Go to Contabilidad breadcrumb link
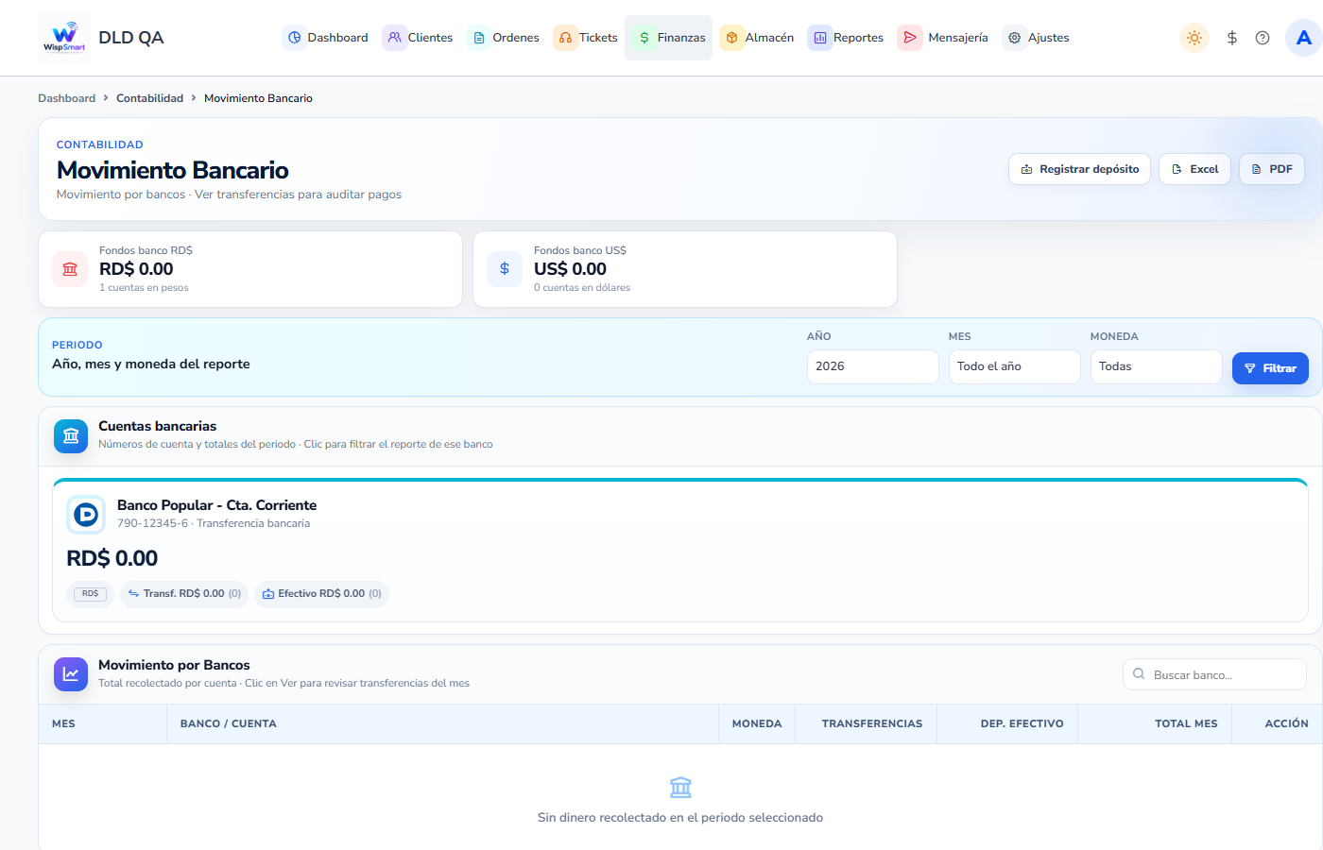The width and height of the screenshot is (1323, 850). (149, 98)
